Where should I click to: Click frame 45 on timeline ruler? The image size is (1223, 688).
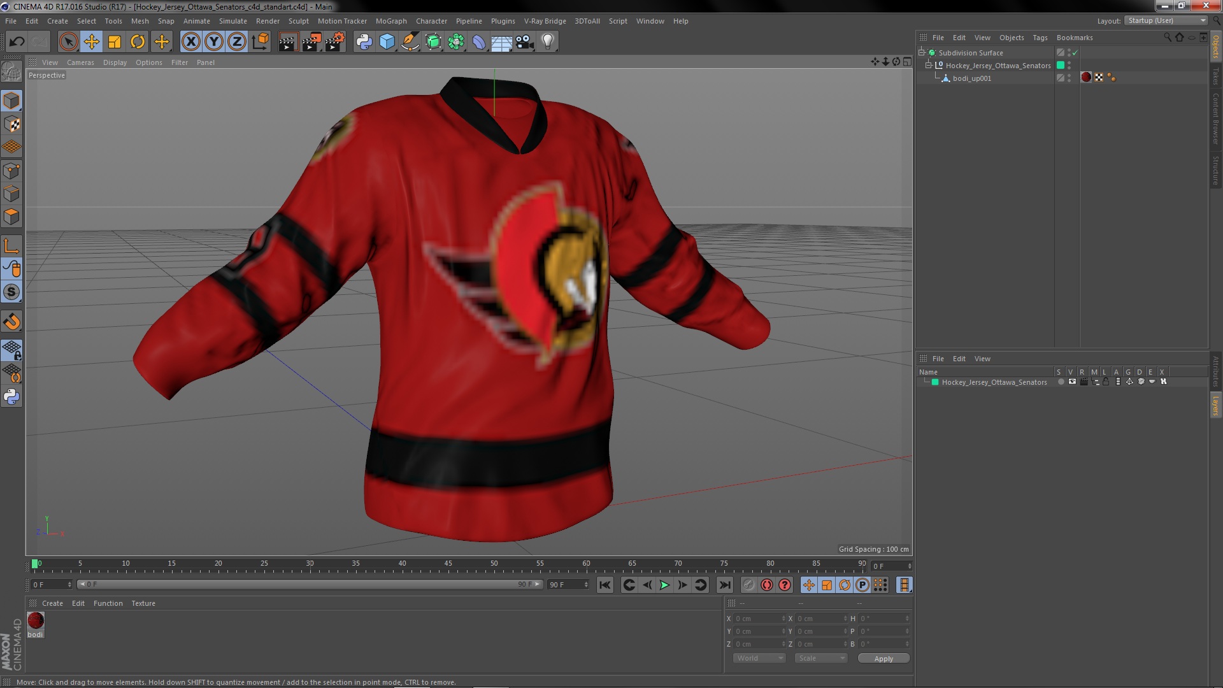click(448, 564)
